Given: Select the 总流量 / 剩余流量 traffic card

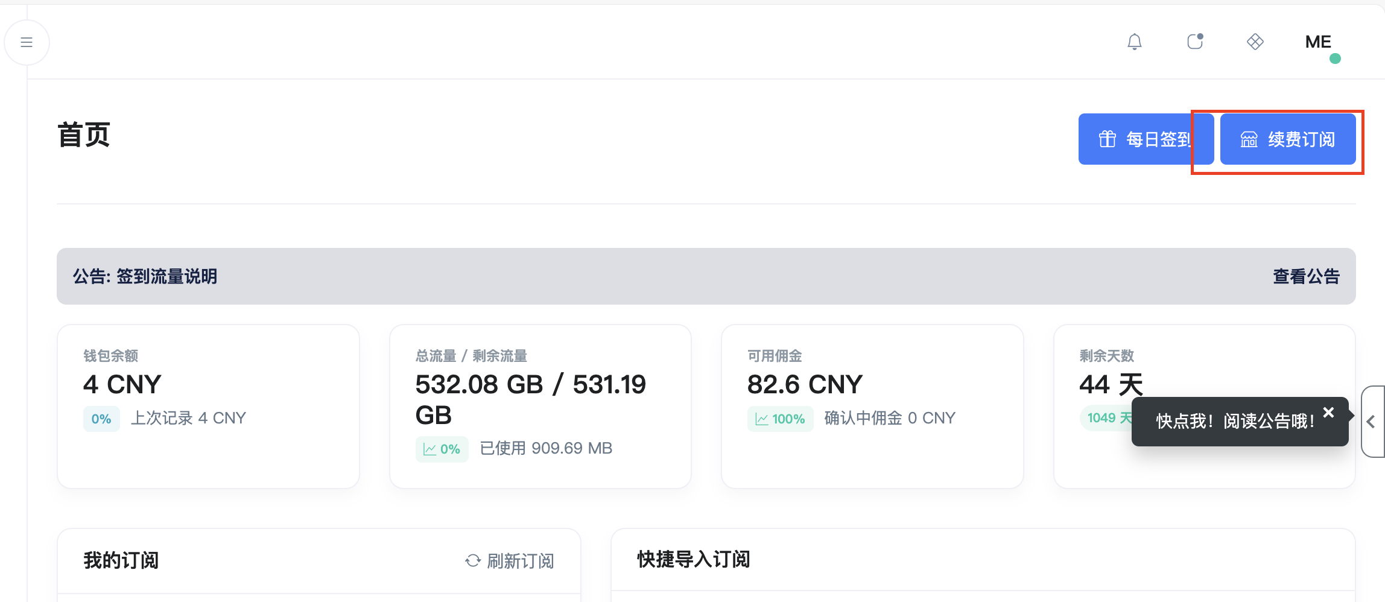Looking at the screenshot, I should (540, 407).
